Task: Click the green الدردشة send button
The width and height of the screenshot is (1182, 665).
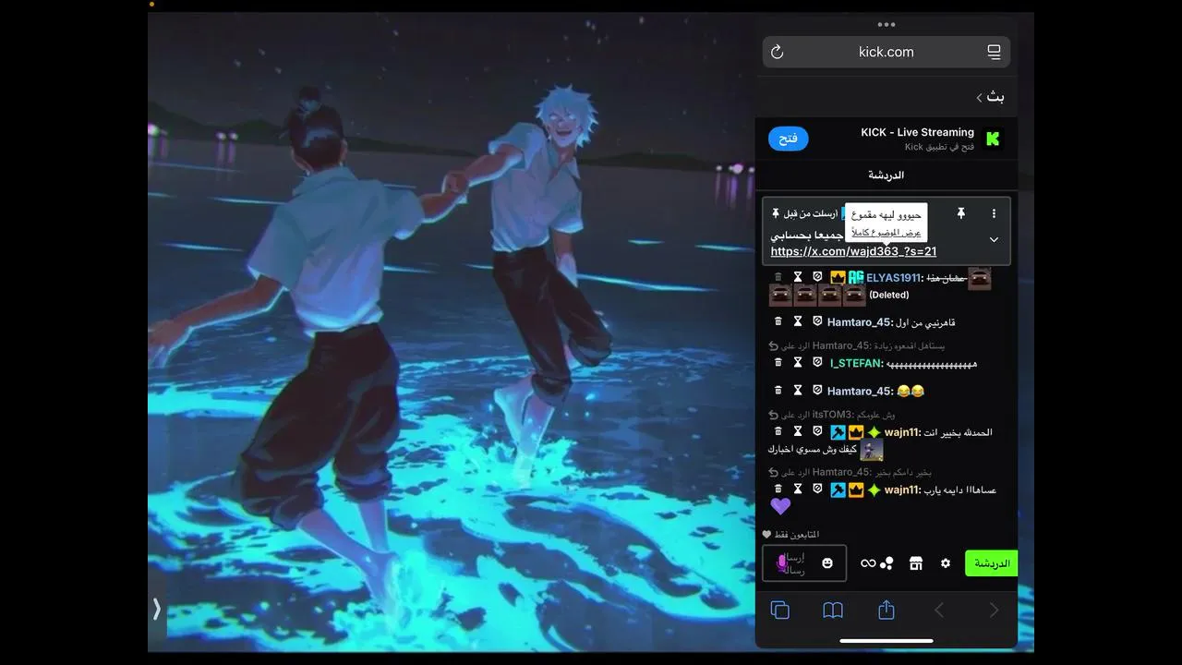Action: click(992, 563)
